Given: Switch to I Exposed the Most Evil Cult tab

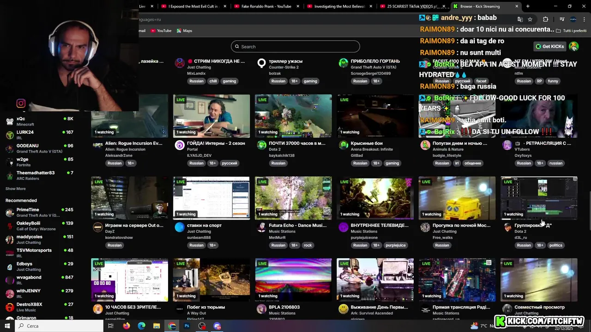Looking at the screenshot, I should click(193, 6).
